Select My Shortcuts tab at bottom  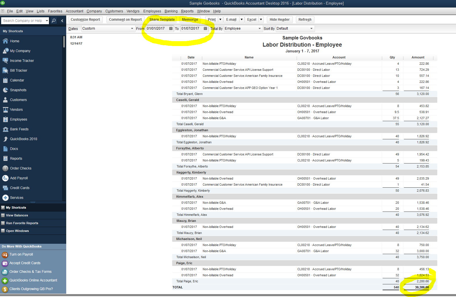tap(33, 207)
